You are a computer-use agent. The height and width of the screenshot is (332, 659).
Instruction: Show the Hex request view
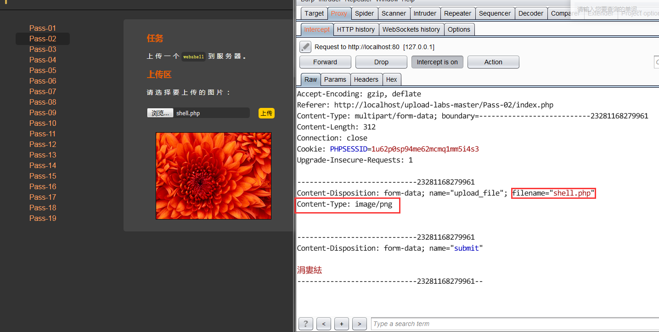[392, 79]
